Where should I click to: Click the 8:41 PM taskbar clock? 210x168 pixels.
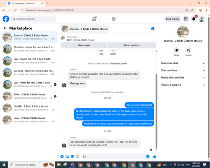tap(196, 165)
